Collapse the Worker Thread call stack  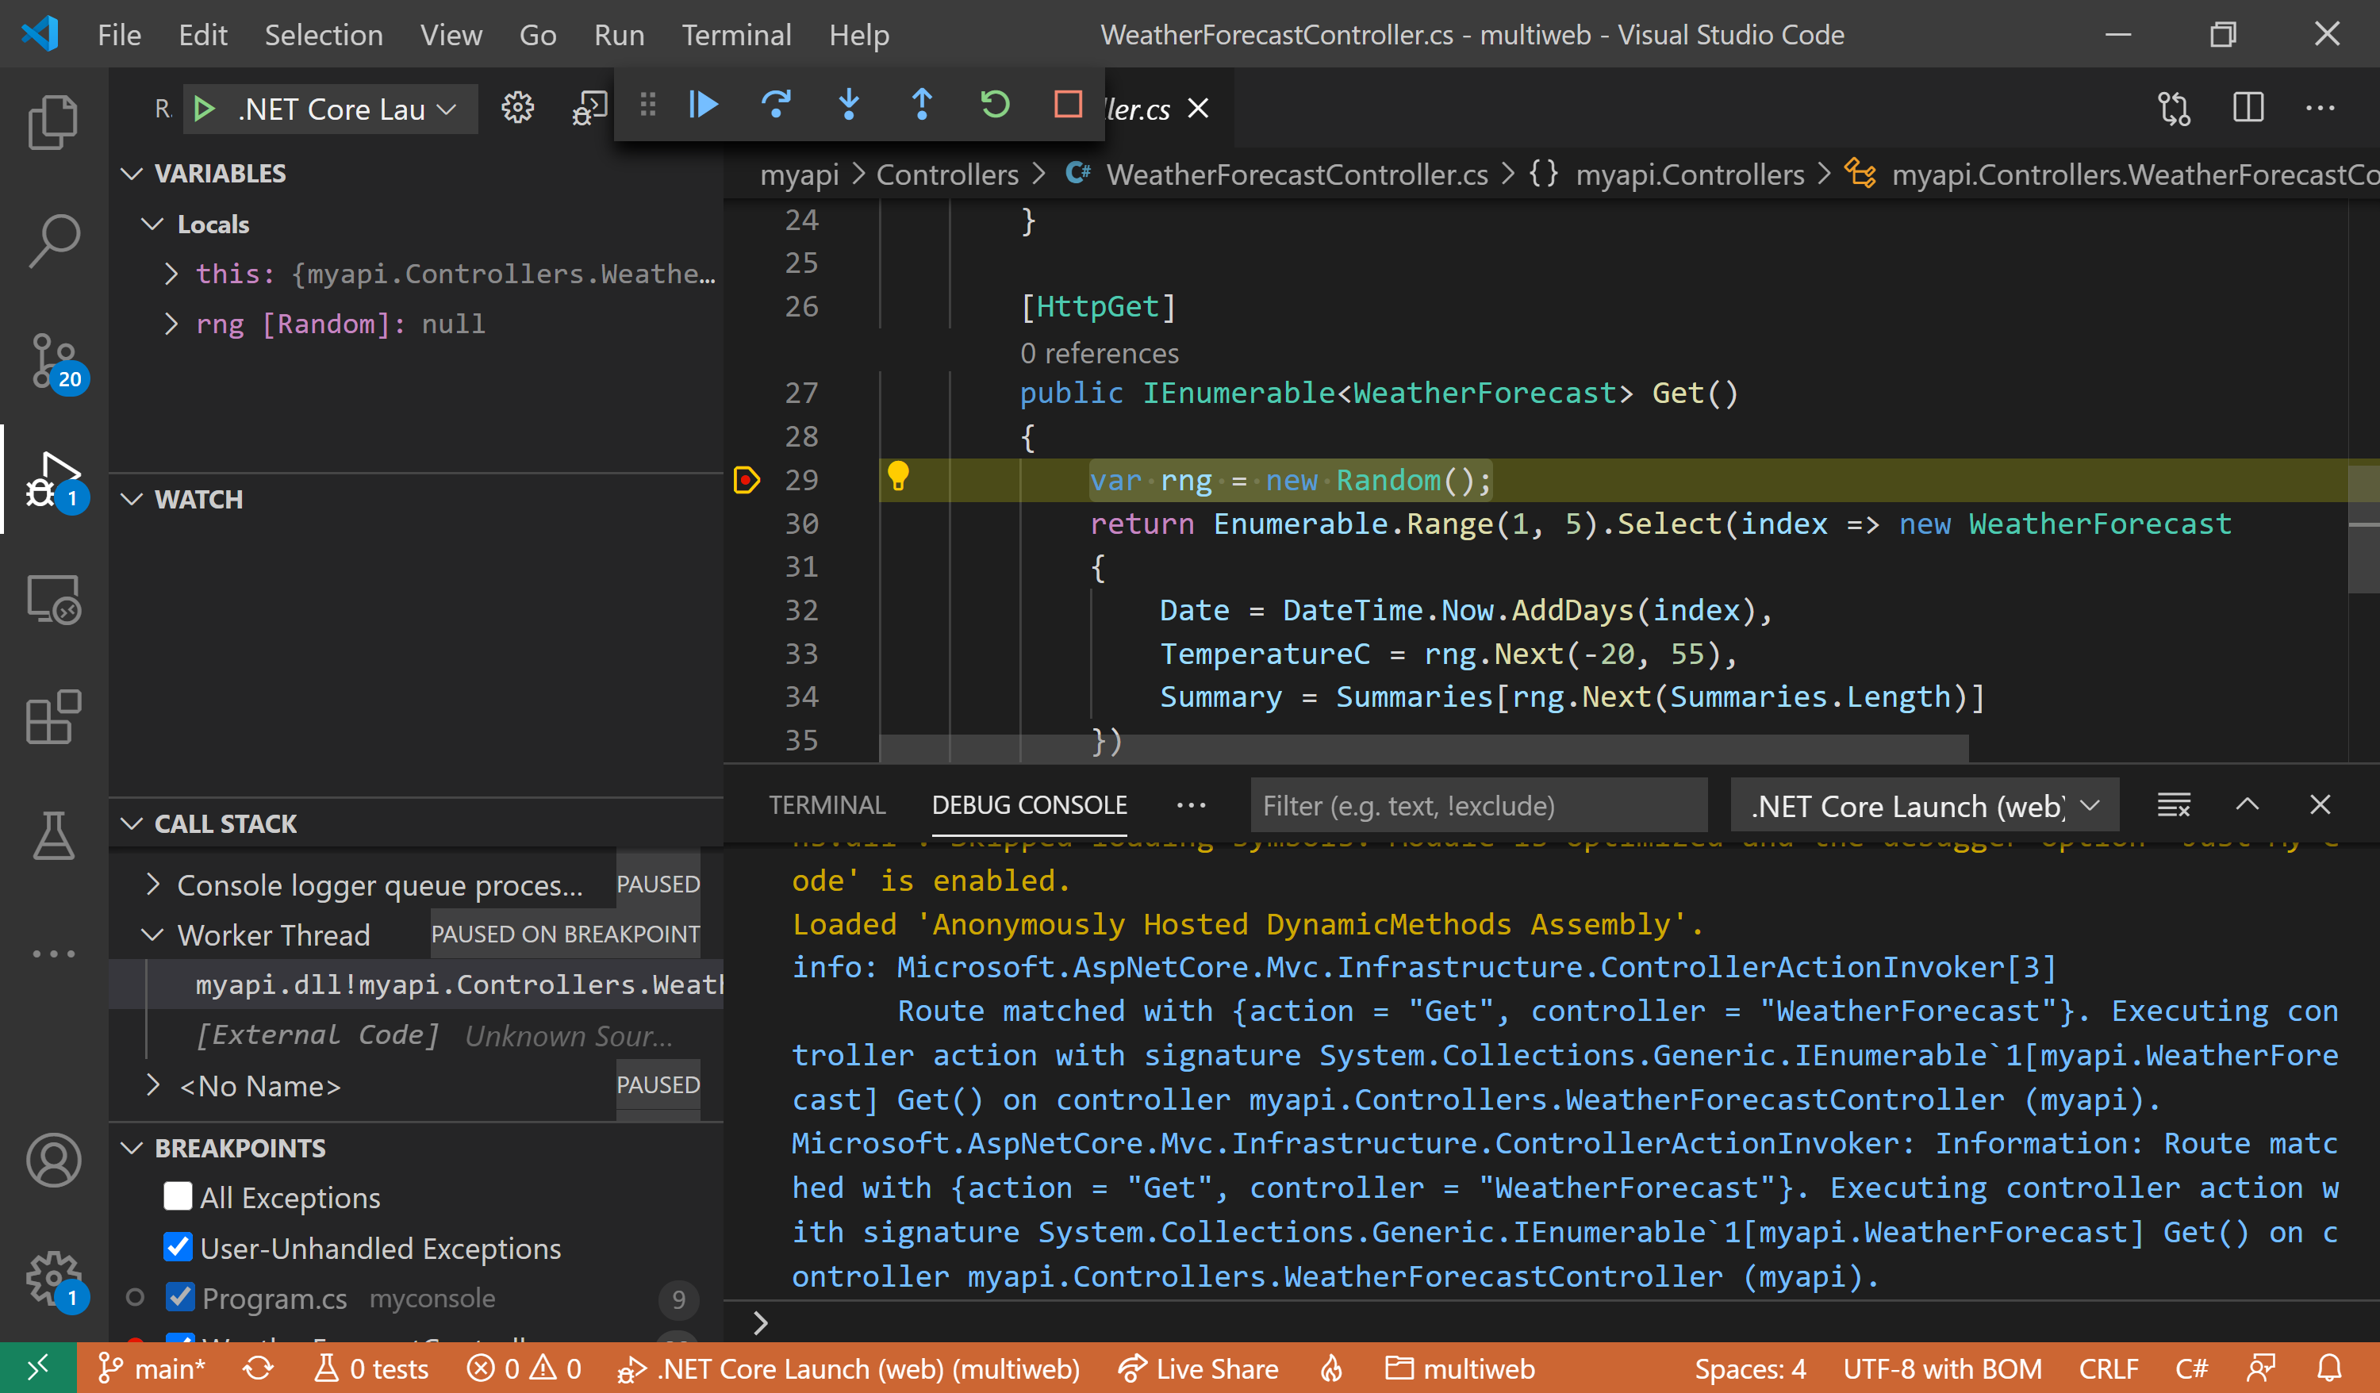click(x=152, y=935)
